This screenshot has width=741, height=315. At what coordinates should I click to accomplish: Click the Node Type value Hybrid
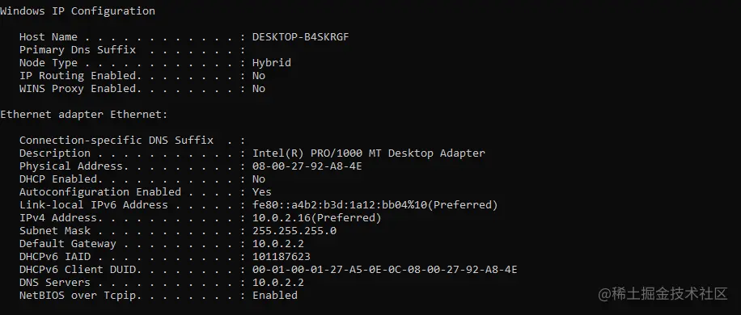click(272, 63)
